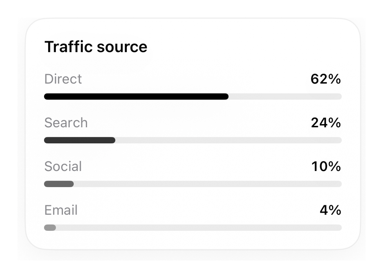Viewport: 383px width, 278px height.
Task: Click the Traffic source heading
Action: coord(96,47)
